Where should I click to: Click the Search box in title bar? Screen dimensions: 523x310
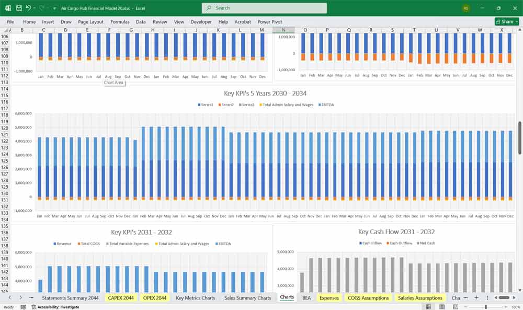point(264,8)
